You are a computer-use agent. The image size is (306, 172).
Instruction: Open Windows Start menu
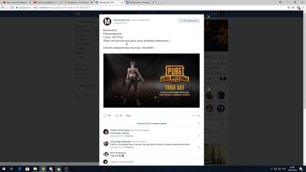(4, 169)
